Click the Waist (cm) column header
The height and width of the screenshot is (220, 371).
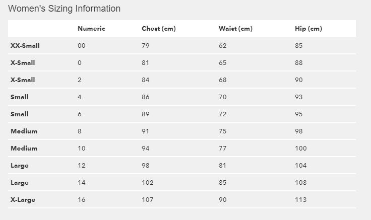(235, 29)
